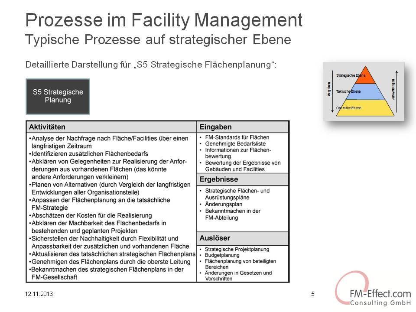Click 'Strategische Flächen- und Ausrüstungspläne' entry
The height and width of the screenshot is (312, 416).
tap(234, 194)
